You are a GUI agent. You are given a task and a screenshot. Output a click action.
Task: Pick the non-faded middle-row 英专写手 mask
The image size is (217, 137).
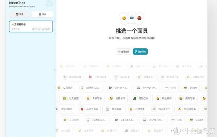(x=187, y=98)
